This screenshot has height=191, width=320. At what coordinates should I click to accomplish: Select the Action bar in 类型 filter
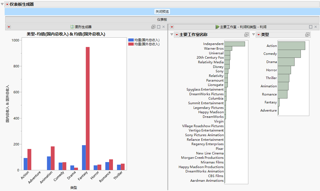(292, 46)
